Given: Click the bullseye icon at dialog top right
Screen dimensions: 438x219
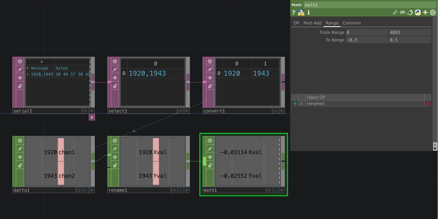Looking at the screenshot, I should point(432,12).
